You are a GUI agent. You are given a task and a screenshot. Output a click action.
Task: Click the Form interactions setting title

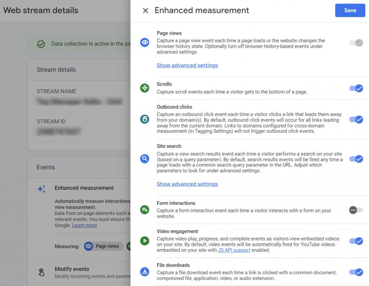[176, 203]
